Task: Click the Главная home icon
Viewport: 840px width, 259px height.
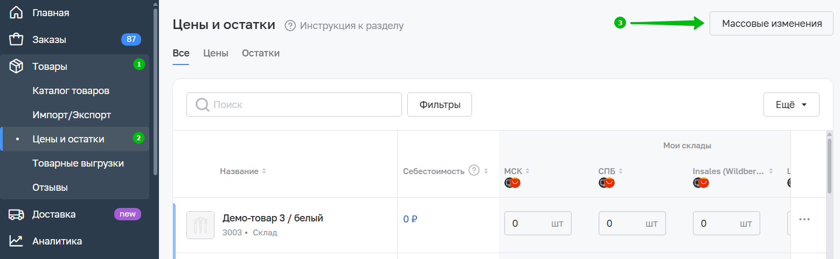Action: 17,12
